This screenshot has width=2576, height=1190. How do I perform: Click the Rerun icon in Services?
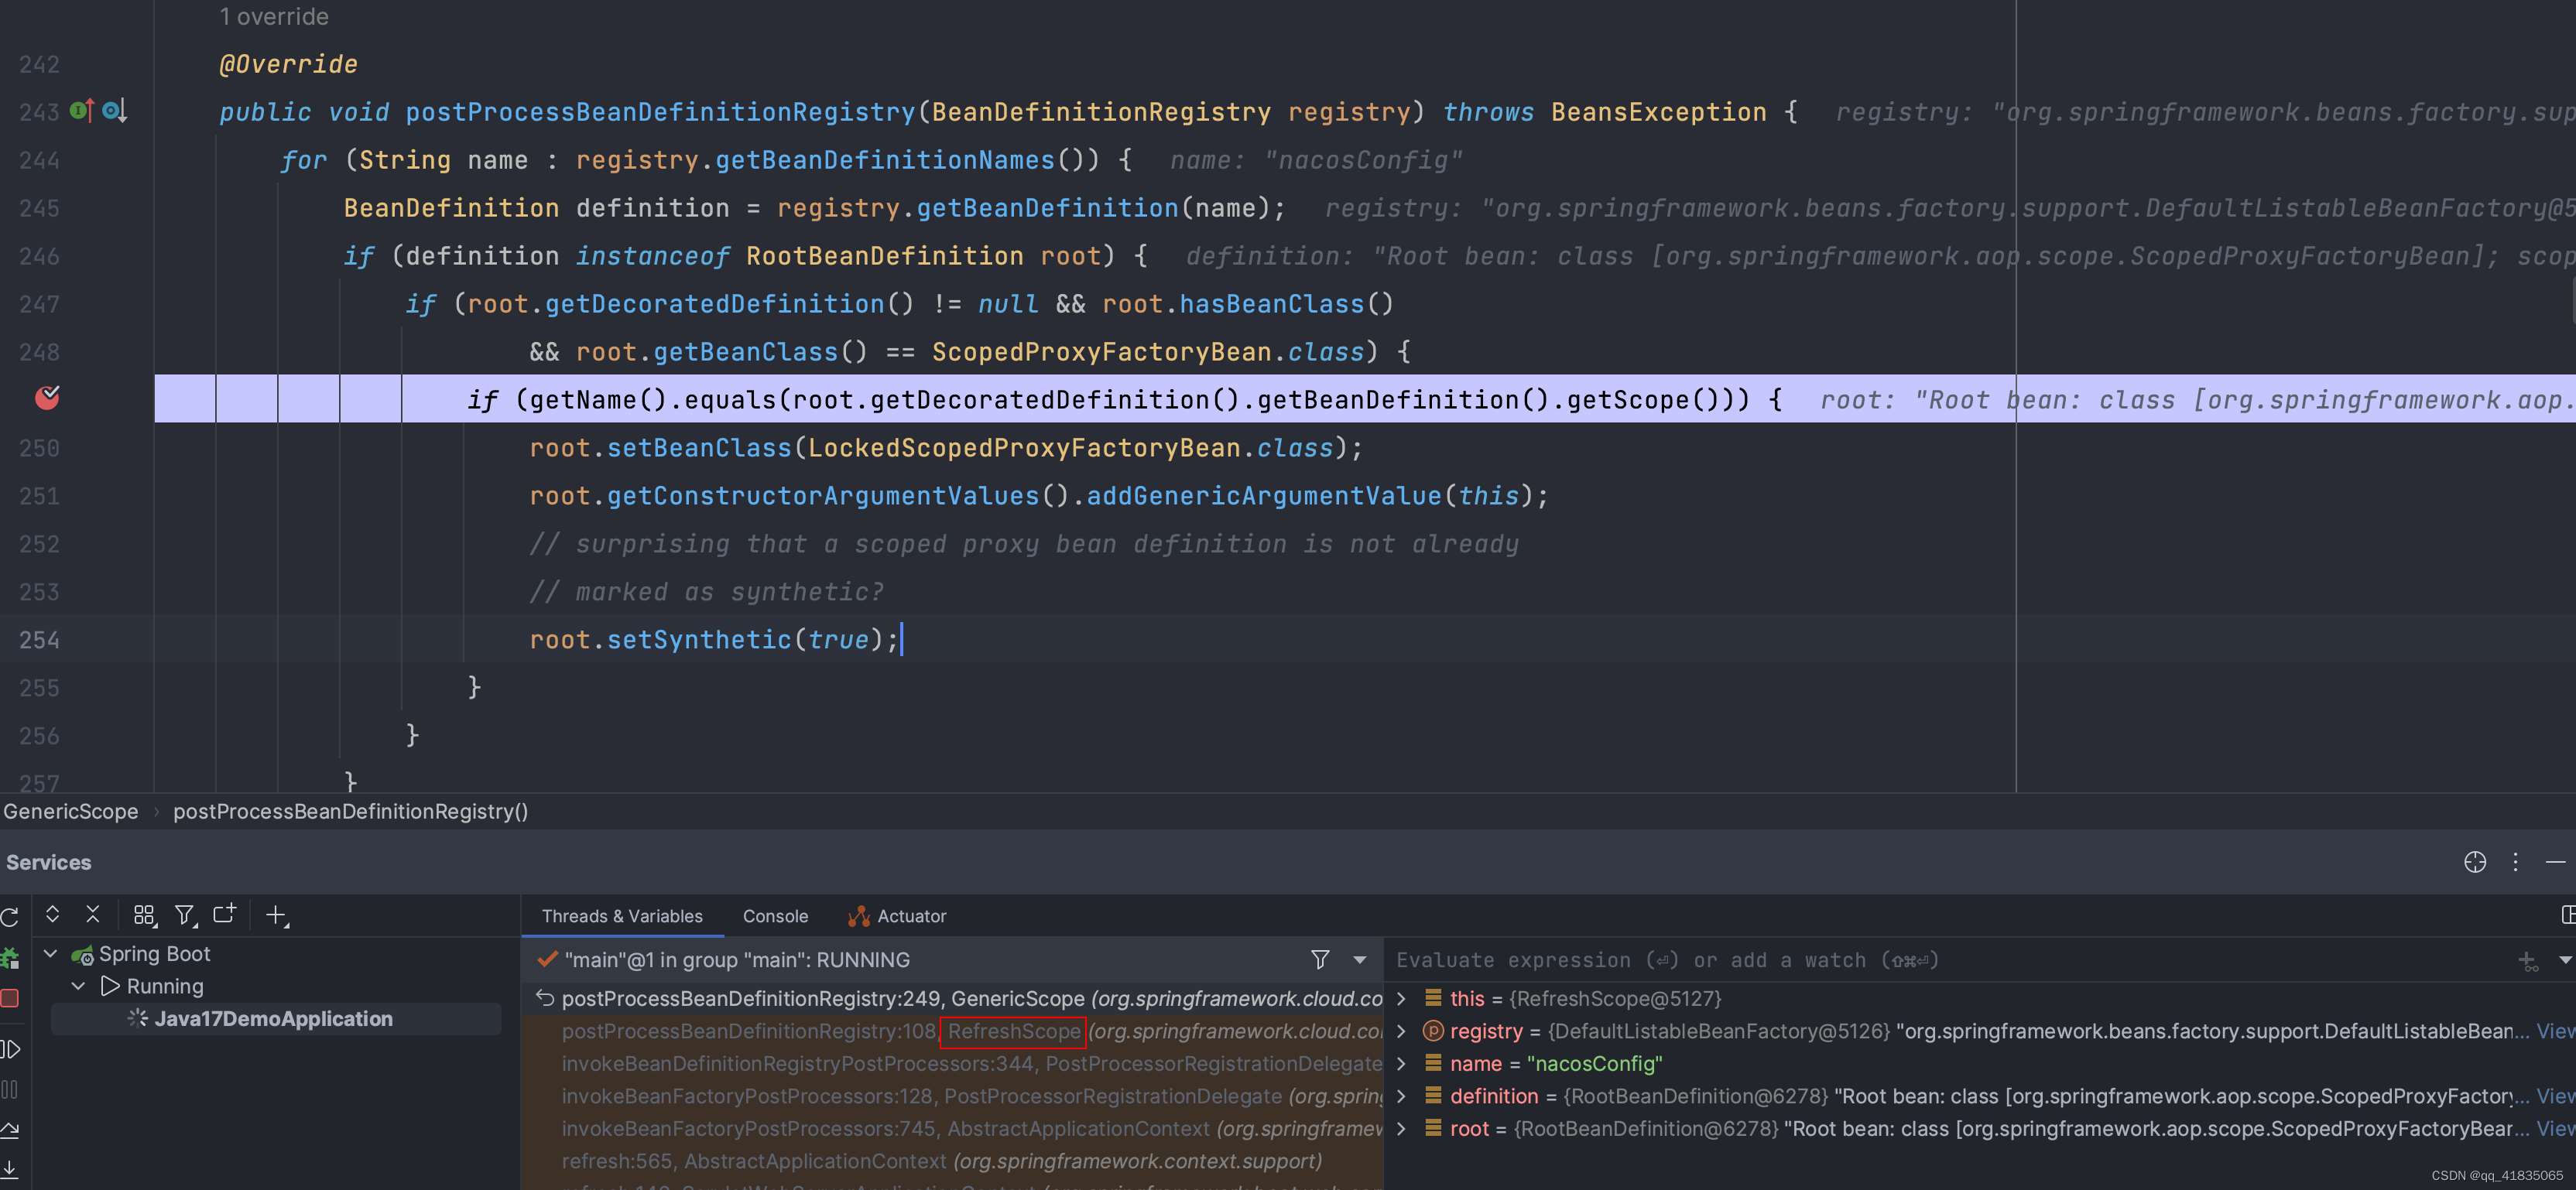click(x=10, y=916)
